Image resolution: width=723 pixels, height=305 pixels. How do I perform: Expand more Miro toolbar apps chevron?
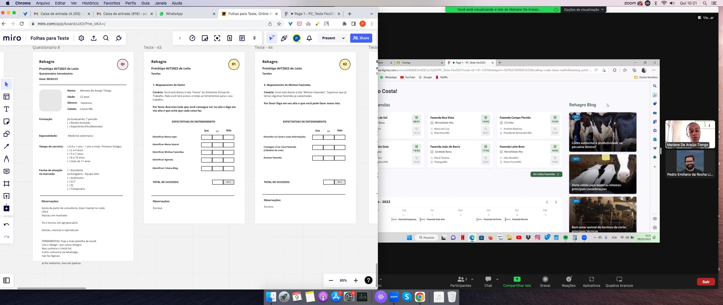(x=254, y=38)
